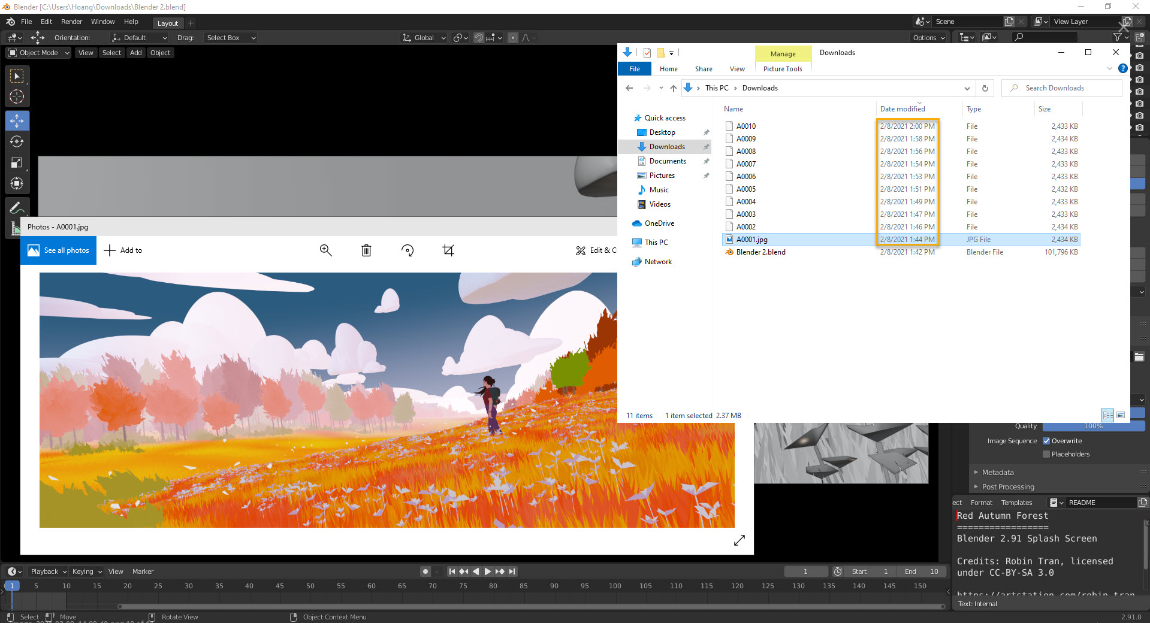
Task: Add new collection in Blender outliner
Action: [1140, 37]
